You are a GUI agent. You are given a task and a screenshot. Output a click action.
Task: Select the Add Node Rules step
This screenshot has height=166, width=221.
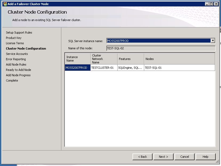click(16, 64)
